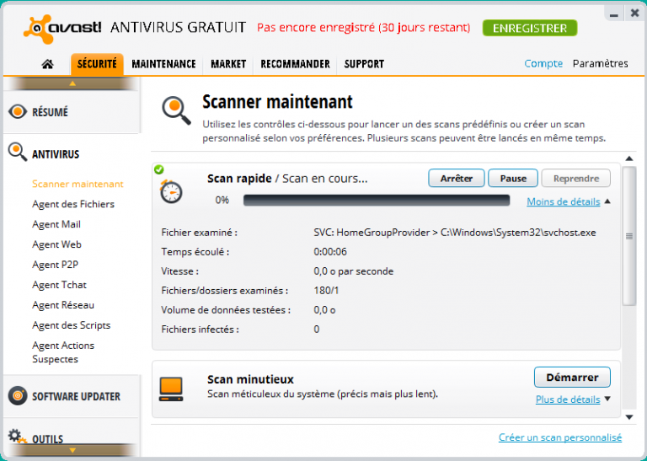Open Agent des Scripts
This screenshot has height=461, width=647.
(72, 325)
